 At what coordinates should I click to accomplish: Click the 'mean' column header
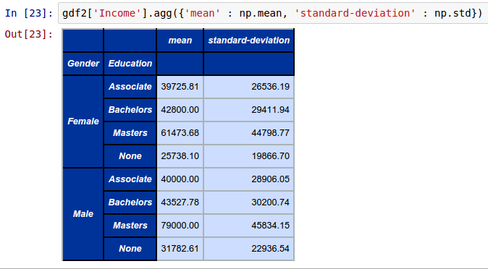pos(180,40)
